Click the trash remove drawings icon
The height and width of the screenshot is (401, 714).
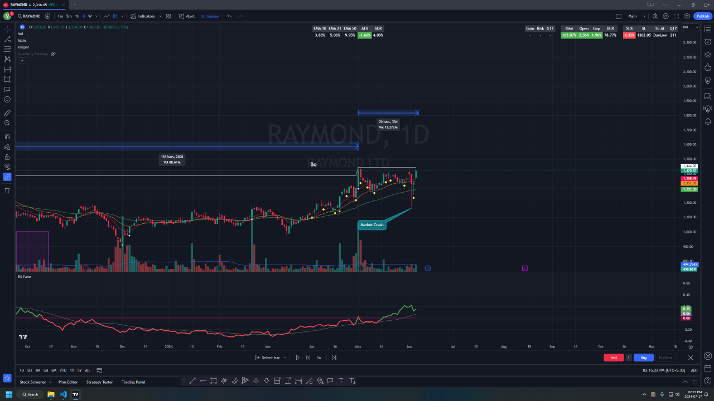pyautogui.click(x=7, y=190)
